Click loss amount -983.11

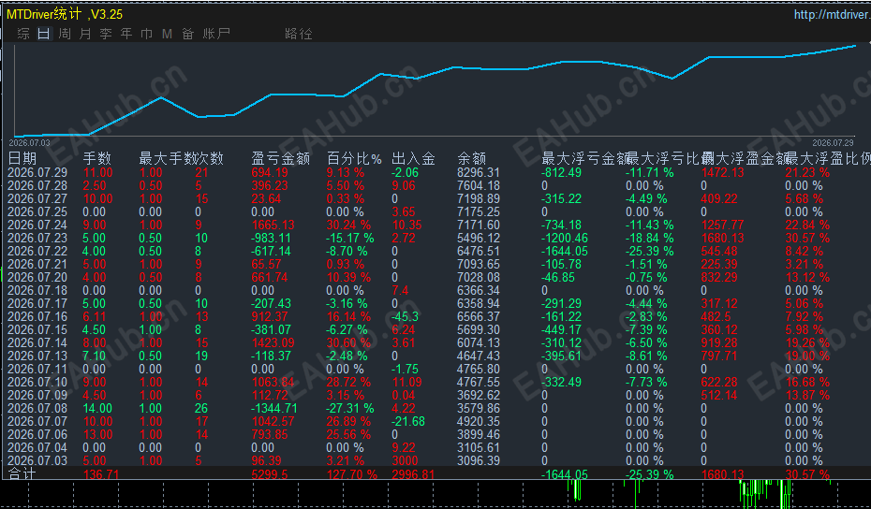(x=271, y=238)
